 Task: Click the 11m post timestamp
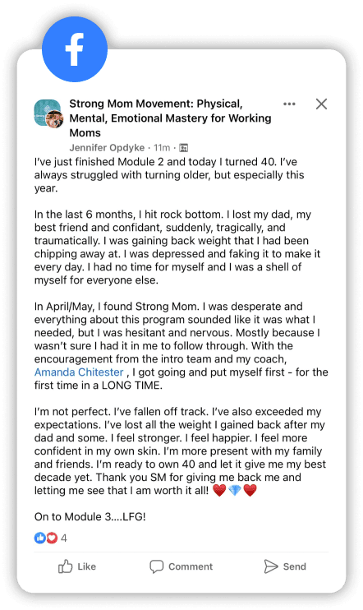click(x=162, y=148)
